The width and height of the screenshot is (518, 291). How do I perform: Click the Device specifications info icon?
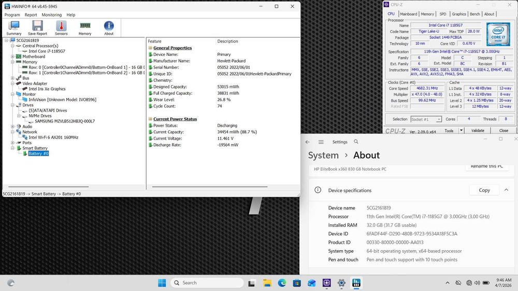(318, 190)
